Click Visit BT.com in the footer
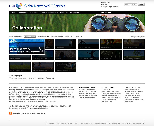Viewport: 154px width, 126px height. [x=61, y=123]
